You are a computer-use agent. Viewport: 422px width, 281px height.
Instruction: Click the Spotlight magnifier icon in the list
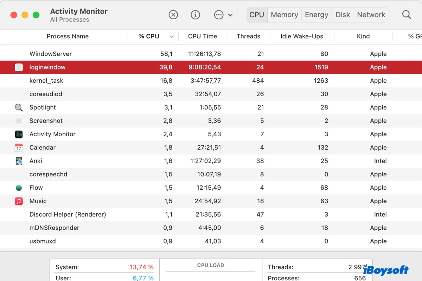click(x=18, y=107)
